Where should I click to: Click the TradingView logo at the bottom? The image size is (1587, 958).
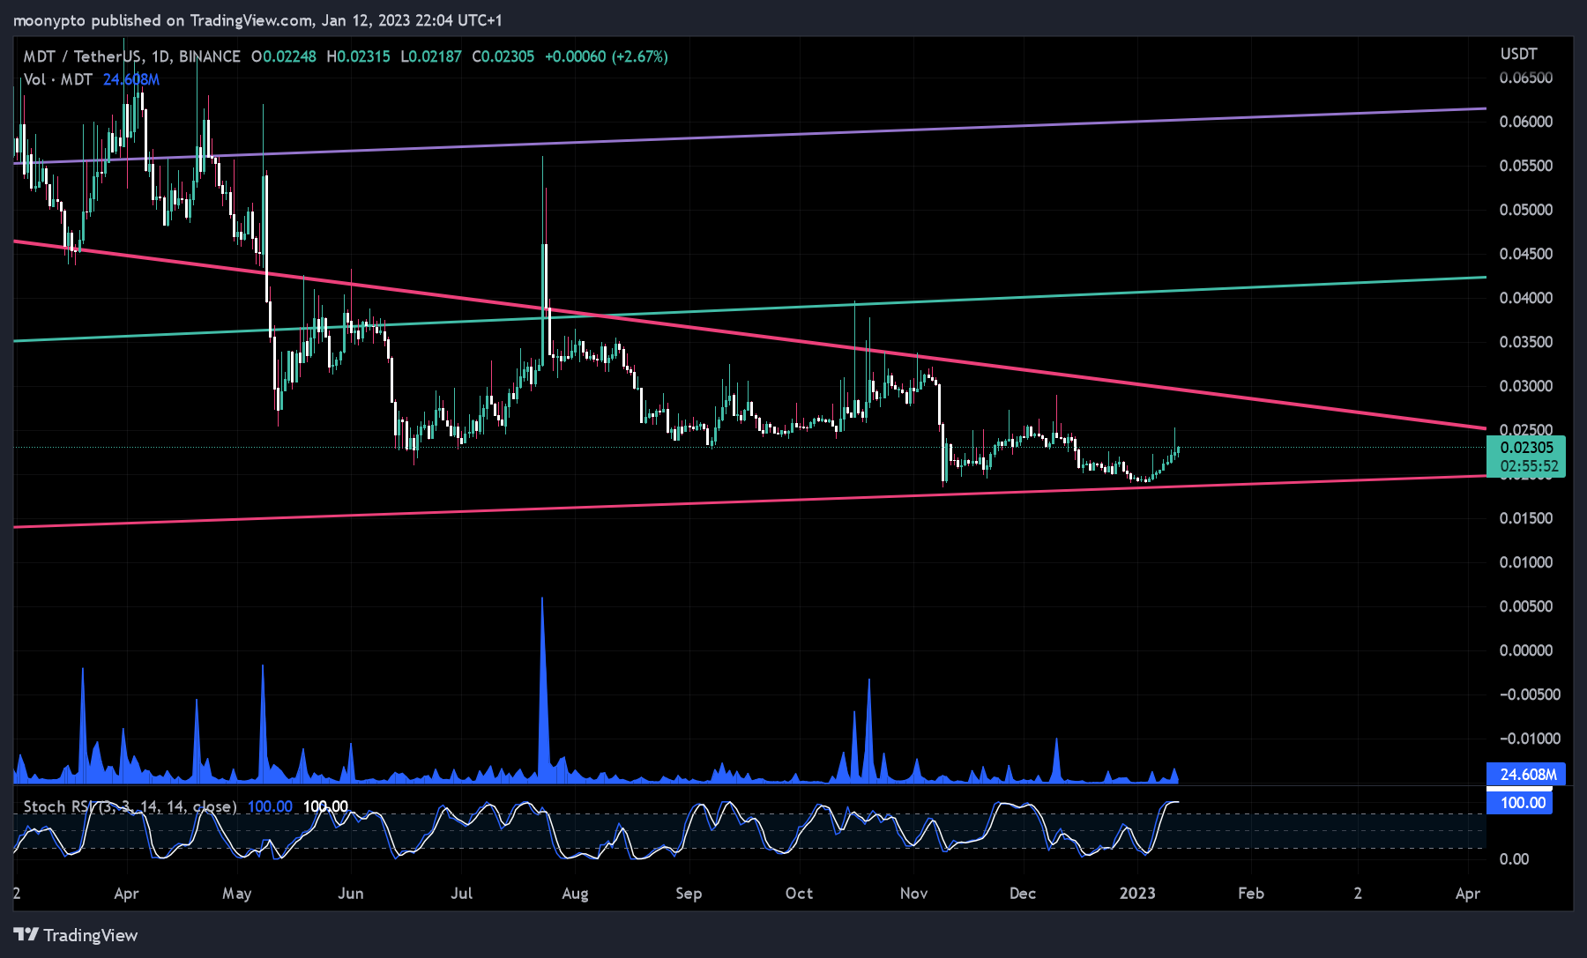coord(76,935)
